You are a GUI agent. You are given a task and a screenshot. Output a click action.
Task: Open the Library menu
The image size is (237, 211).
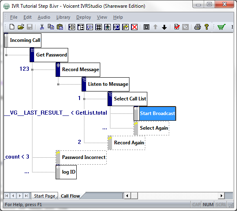[x=63, y=17]
